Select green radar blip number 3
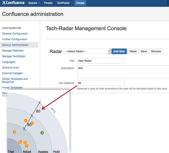 click(42, 133)
